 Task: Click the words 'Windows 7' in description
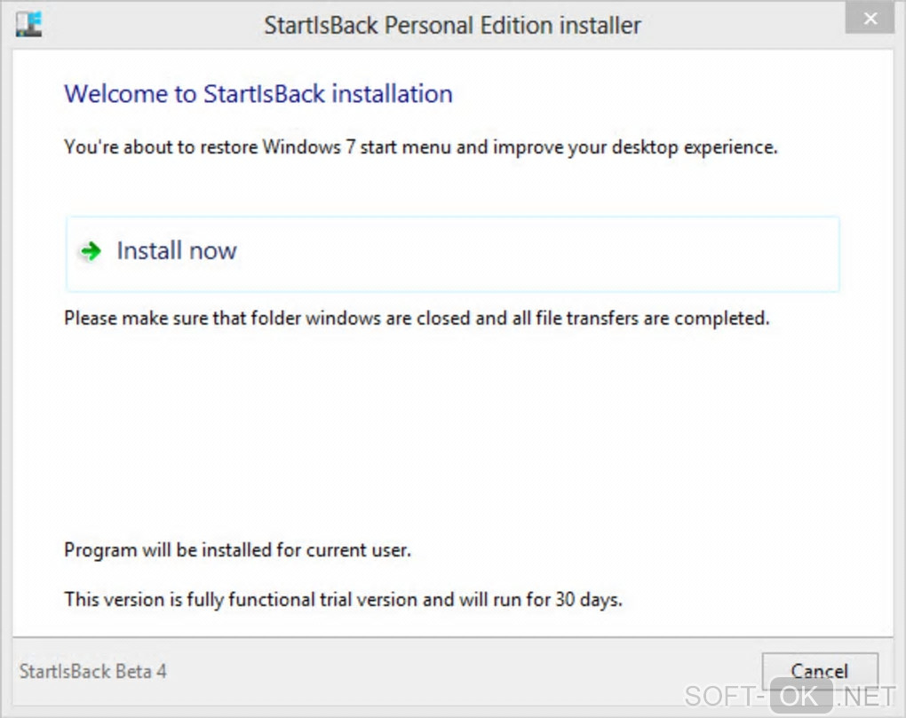coord(301,147)
